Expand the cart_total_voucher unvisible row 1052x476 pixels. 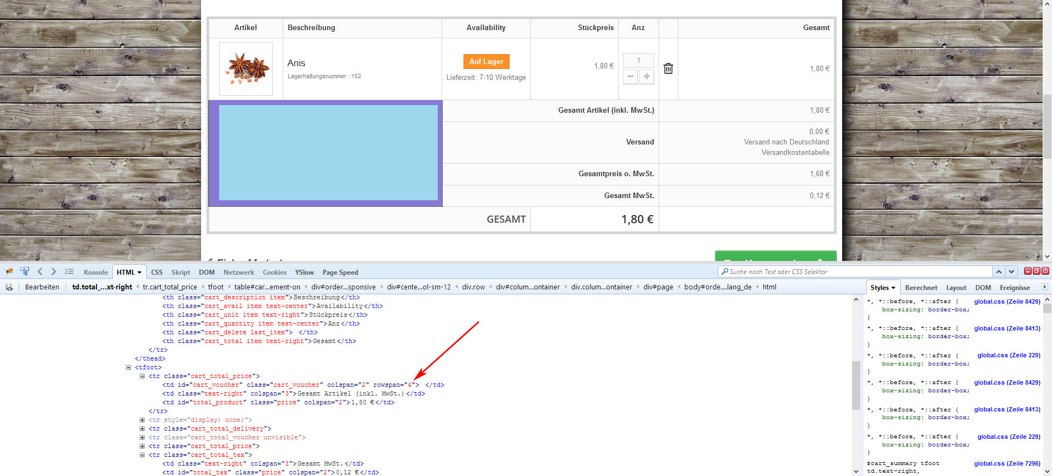142,438
